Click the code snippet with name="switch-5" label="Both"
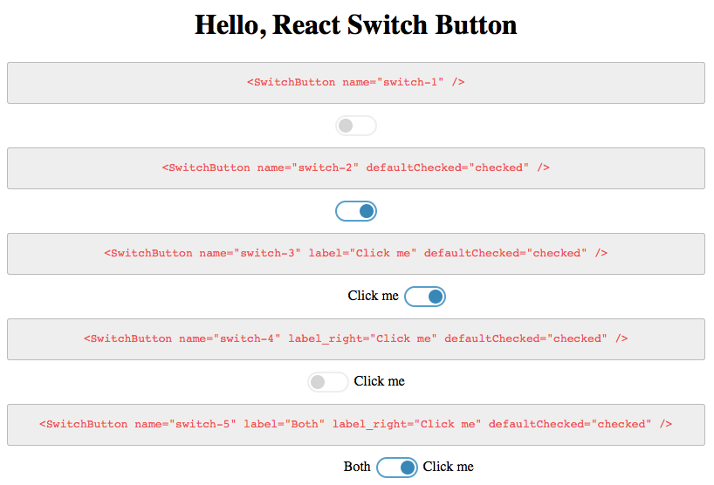714x485 pixels. (356, 425)
